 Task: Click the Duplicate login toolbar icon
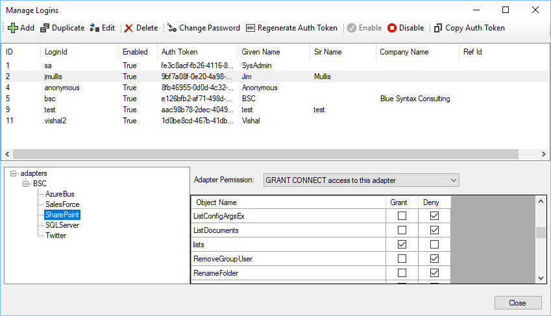coord(45,28)
